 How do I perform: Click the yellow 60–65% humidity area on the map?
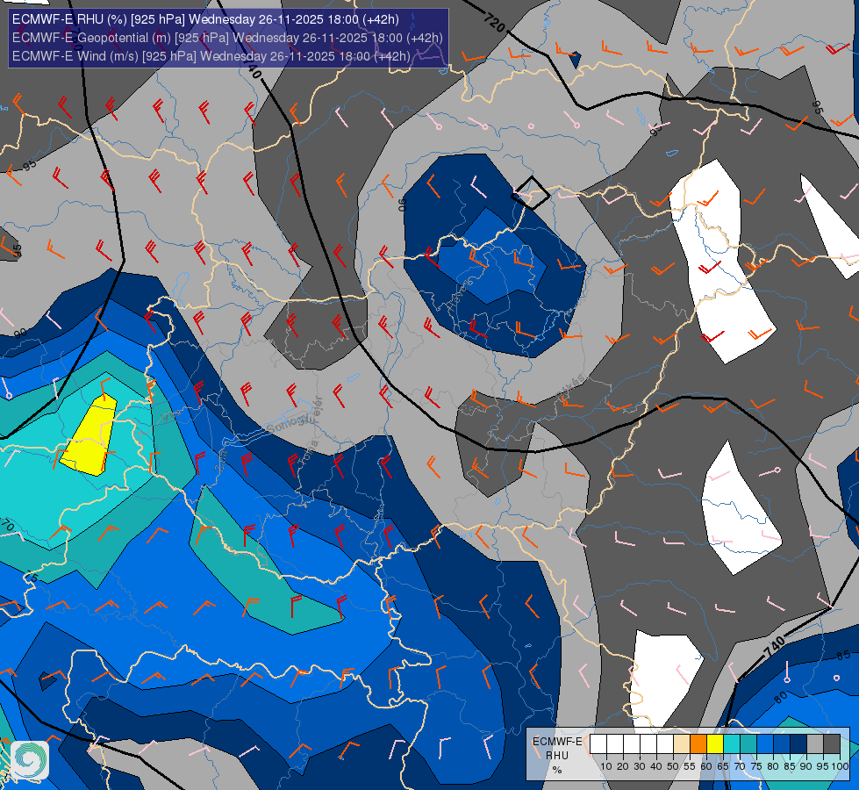pos(90,436)
